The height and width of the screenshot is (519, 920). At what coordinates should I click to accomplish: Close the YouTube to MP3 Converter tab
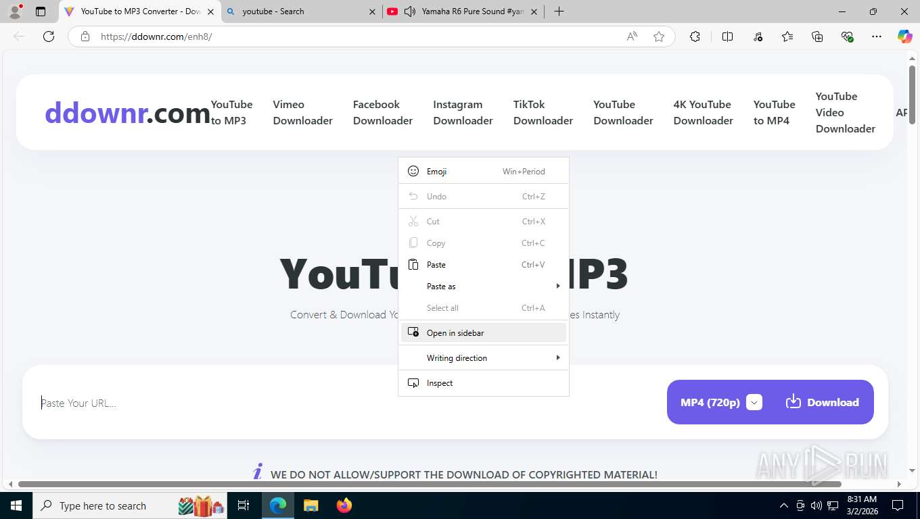[x=210, y=11]
